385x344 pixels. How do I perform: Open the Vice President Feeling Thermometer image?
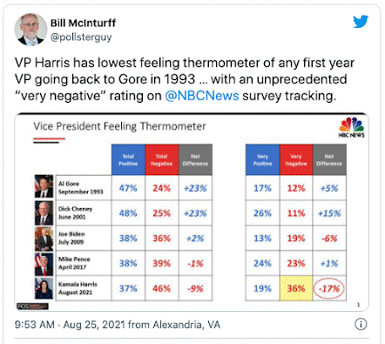(192, 212)
